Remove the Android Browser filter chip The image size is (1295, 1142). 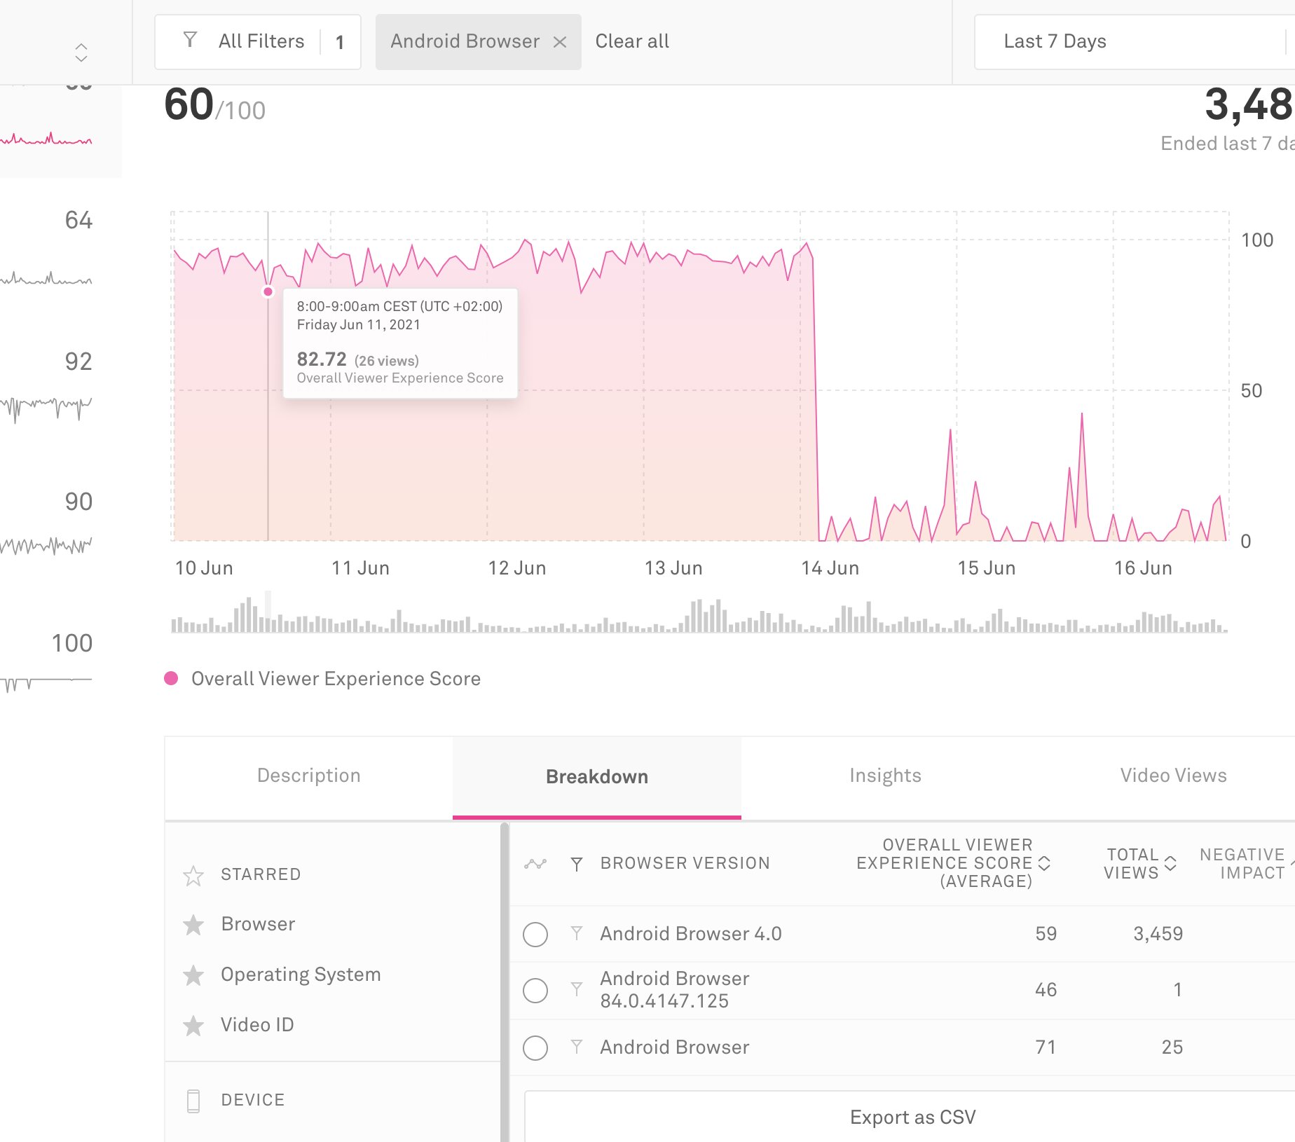point(559,42)
